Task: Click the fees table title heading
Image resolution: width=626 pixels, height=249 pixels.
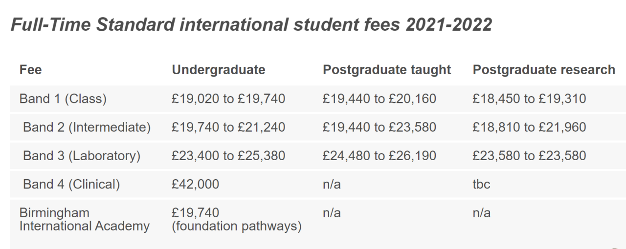Action: pos(251,25)
